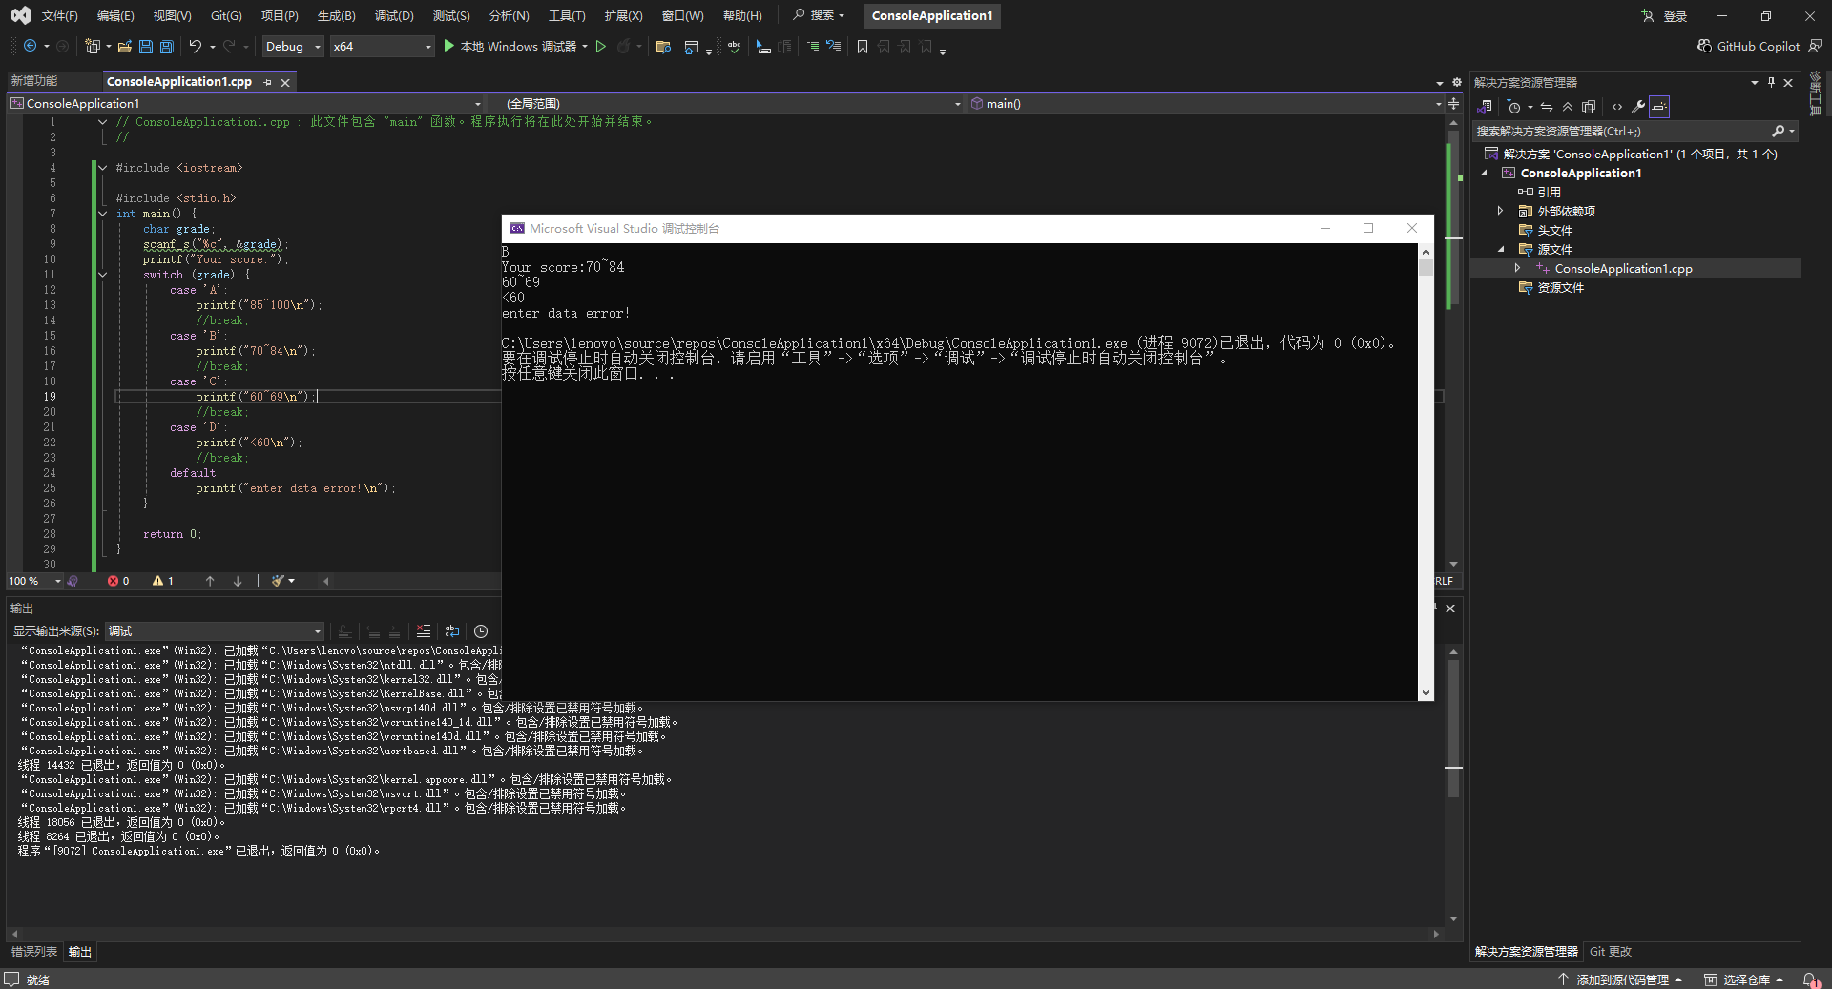Click the Navigate Backward arrow icon

pos(31,46)
